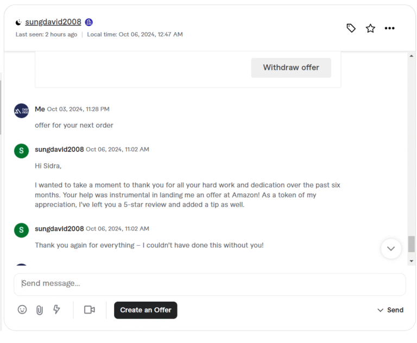This screenshot has width=417, height=343.
Task: Open the three-dots more options menu
Action: click(389, 28)
